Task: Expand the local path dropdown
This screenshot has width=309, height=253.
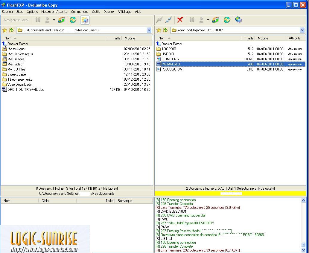Action: (x=149, y=30)
